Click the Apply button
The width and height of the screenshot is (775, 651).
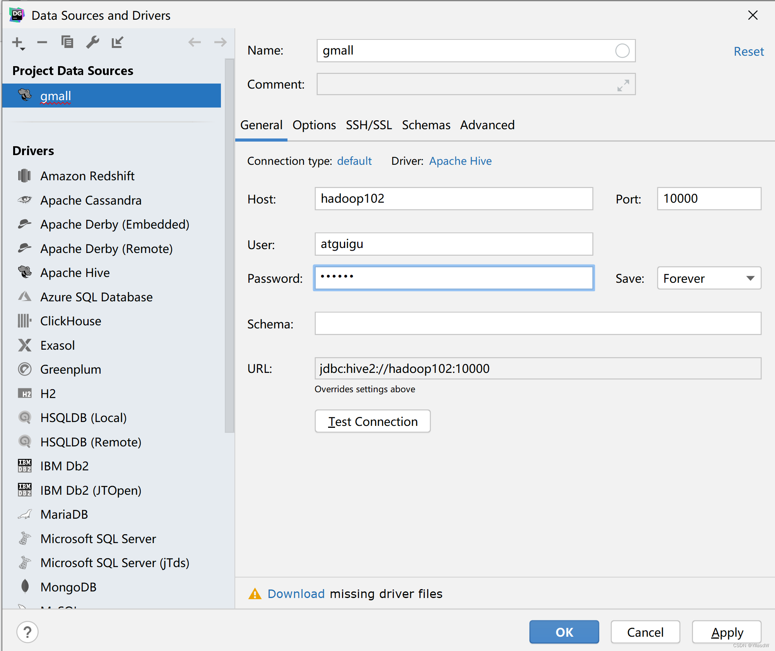[727, 632]
